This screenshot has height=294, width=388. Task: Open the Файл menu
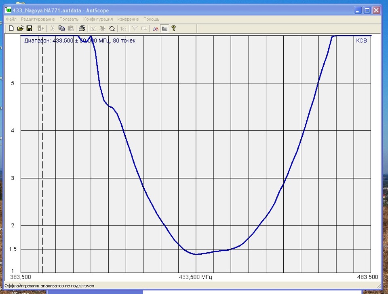pos(11,19)
